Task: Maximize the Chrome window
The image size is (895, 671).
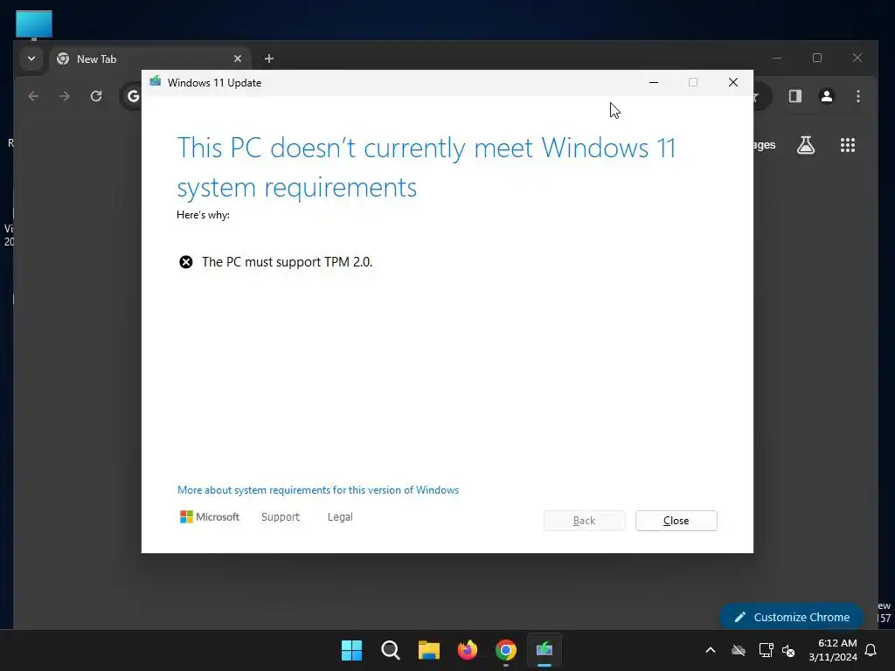Action: pos(817,58)
